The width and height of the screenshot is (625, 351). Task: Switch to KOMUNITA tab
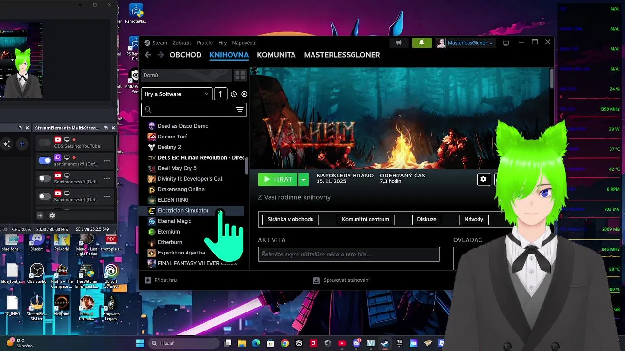coord(276,55)
